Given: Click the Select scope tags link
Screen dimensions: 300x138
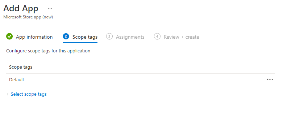Looking at the screenshot, I should [29, 94].
